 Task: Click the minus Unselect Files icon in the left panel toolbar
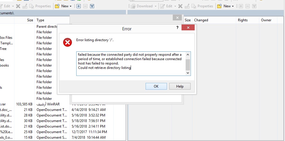(85, 6)
